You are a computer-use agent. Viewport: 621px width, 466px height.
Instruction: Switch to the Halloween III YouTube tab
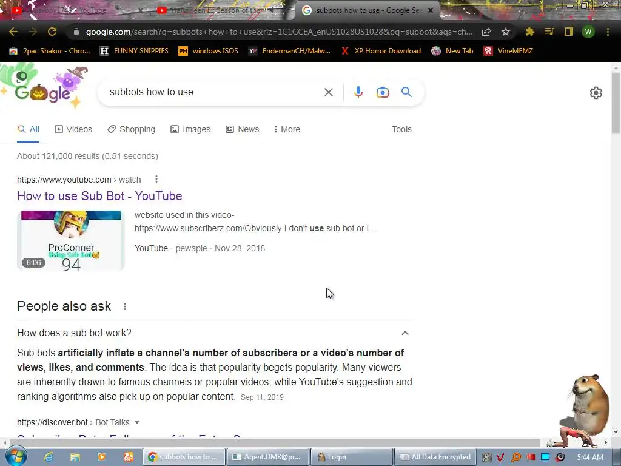point(217,10)
